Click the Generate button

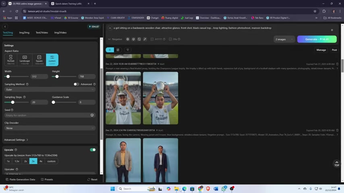(317, 39)
